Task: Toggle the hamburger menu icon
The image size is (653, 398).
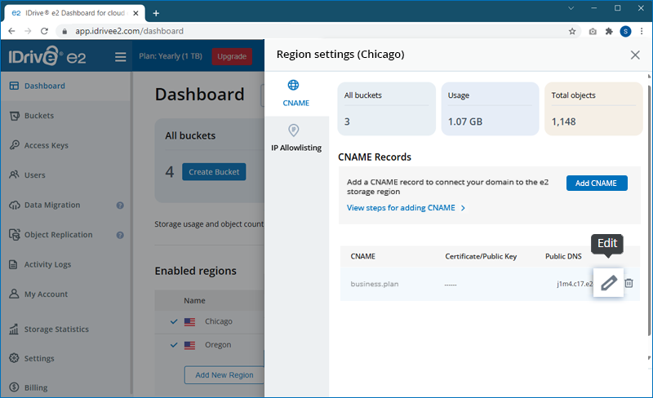Action: point(121,57)
